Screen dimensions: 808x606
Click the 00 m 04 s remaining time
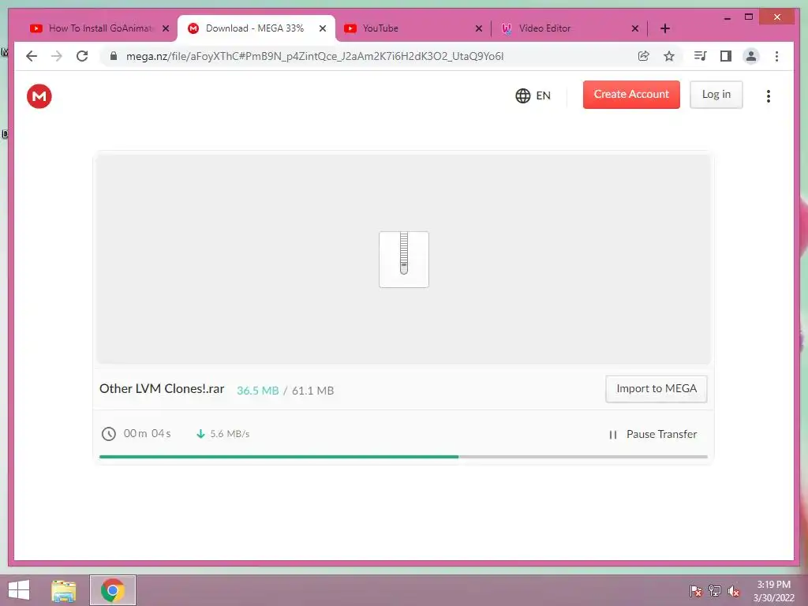pos(147,433)
